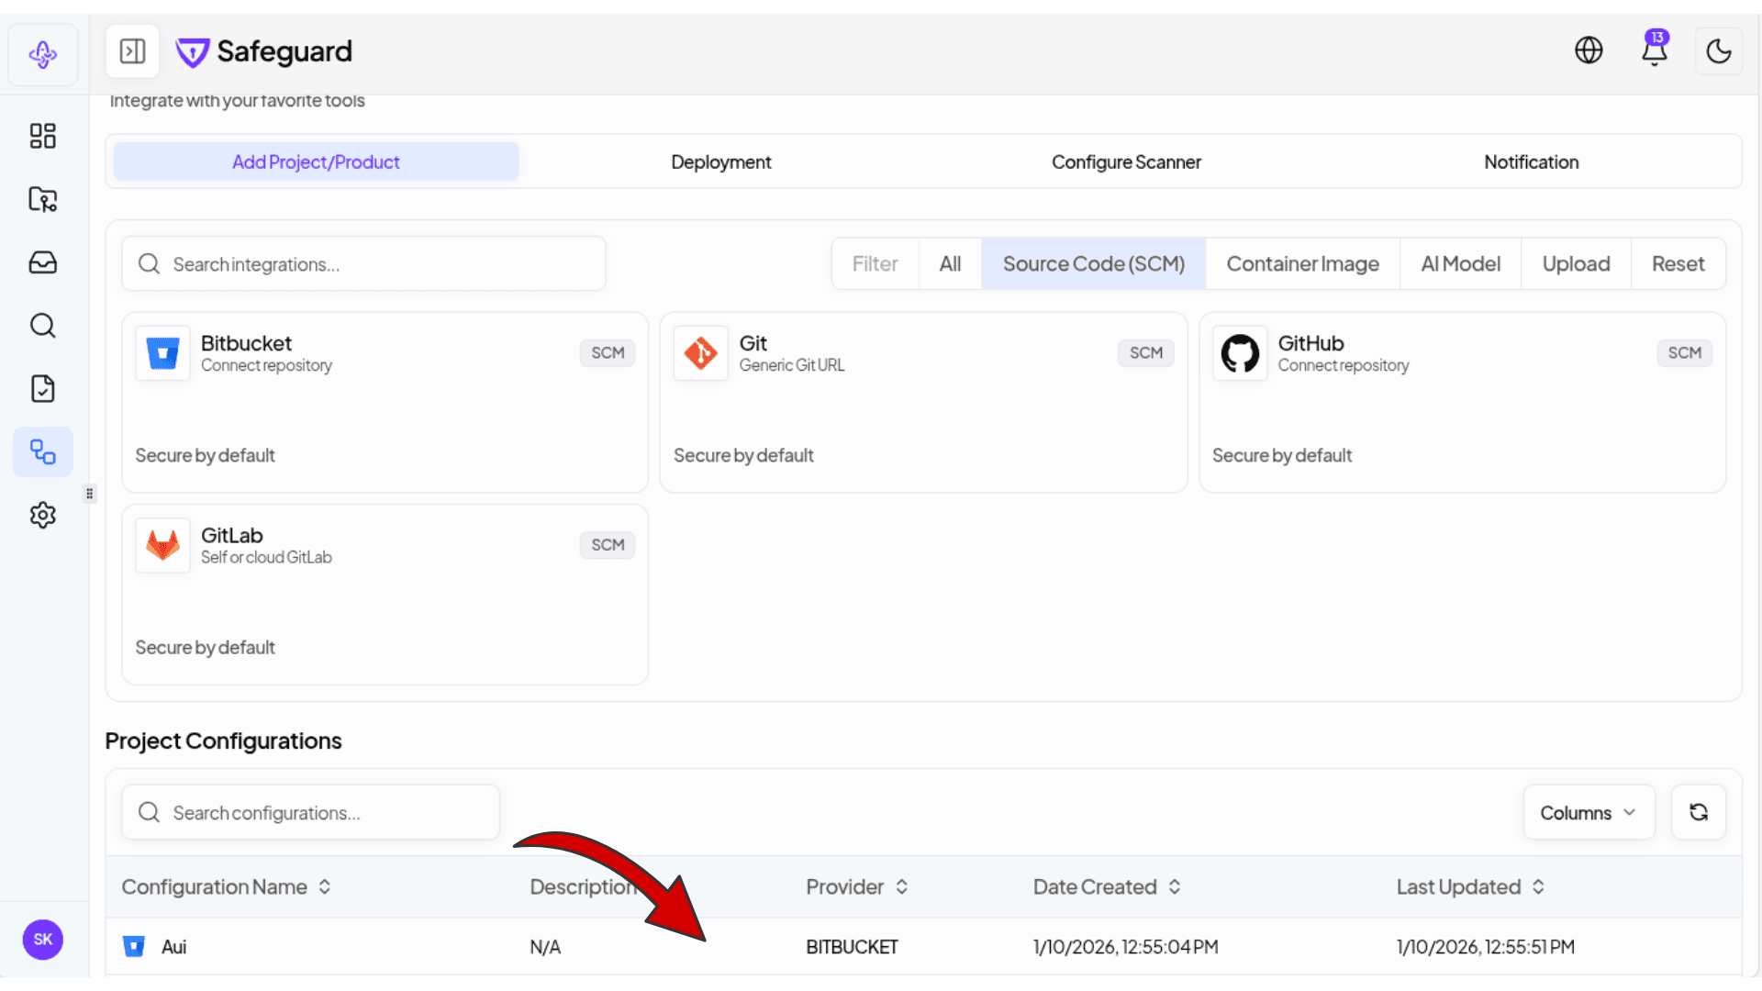Viewport: 1762px width, 991px height.
Task: Open the settings gear sidebar icon
Action: (43, 516)
